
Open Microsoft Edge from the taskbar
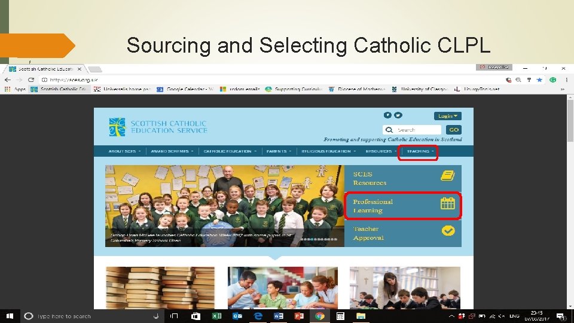tap(258, 316)
